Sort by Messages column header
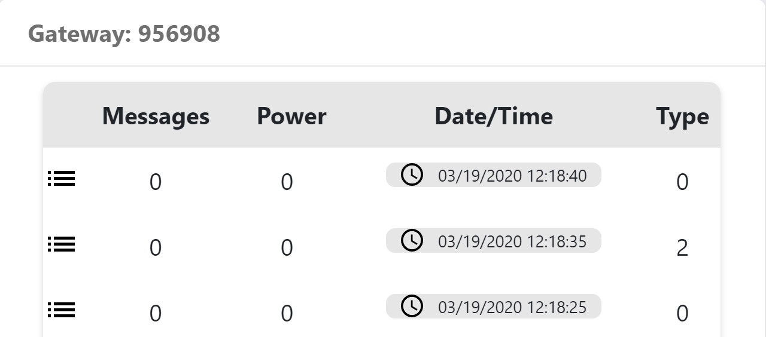The height and width of the screenshot is (337, 766). click(x=156, y=116)
